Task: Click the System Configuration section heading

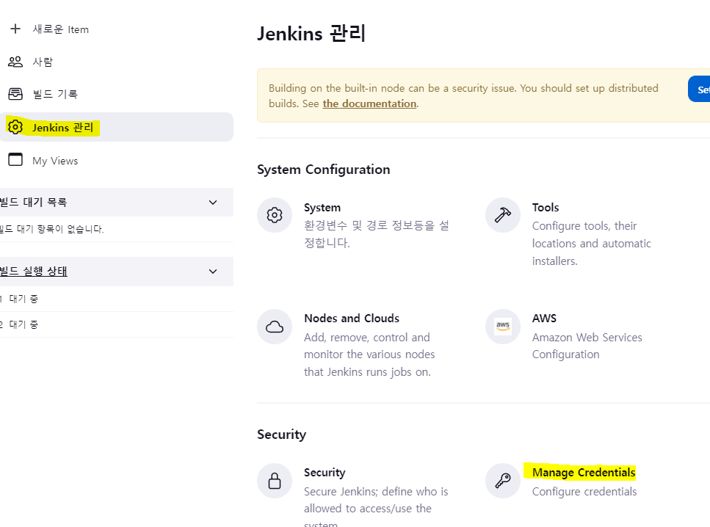Action: [323, 170]
